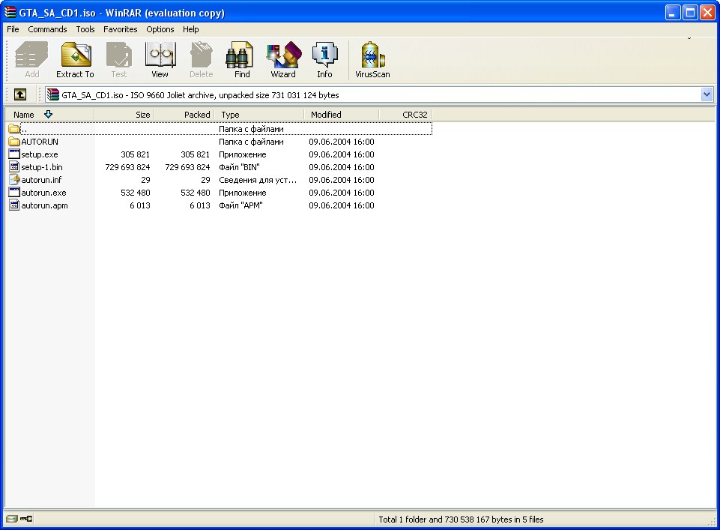This screenshot has width=720, height=530.
Task: Select the autorun.apm file name
Action: click(x=44, y=205)
